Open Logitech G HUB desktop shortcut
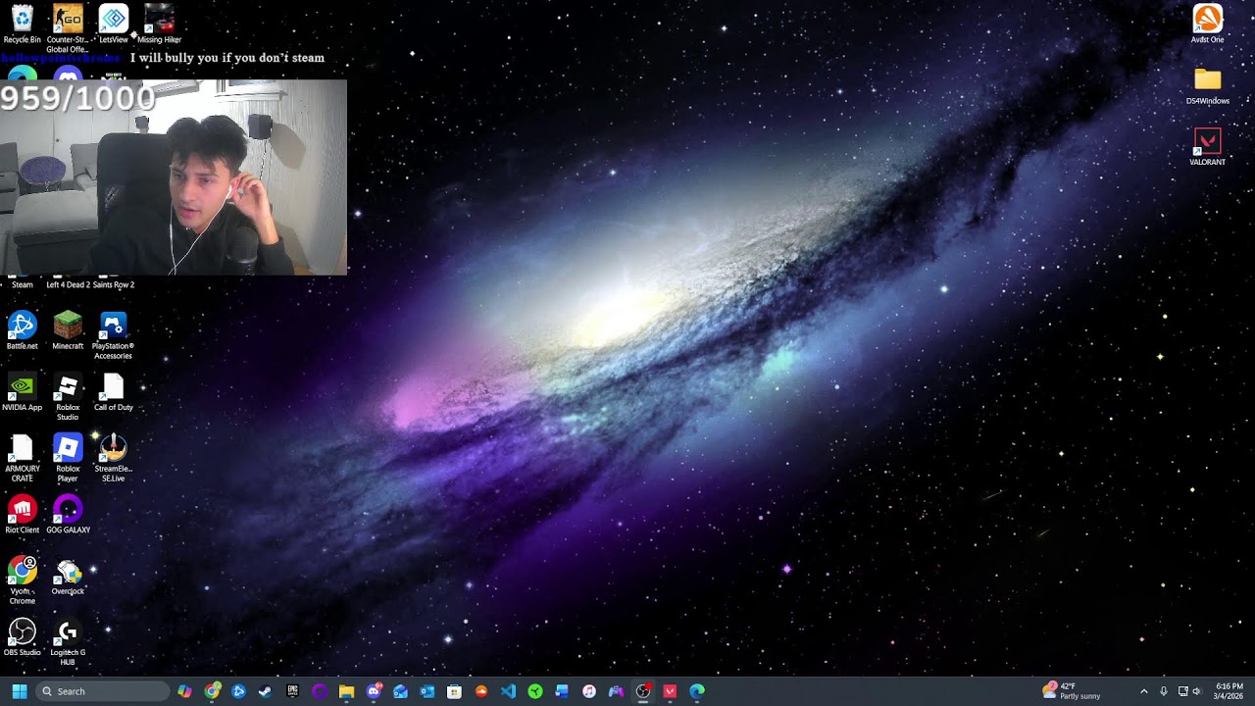 coord(68,641)
